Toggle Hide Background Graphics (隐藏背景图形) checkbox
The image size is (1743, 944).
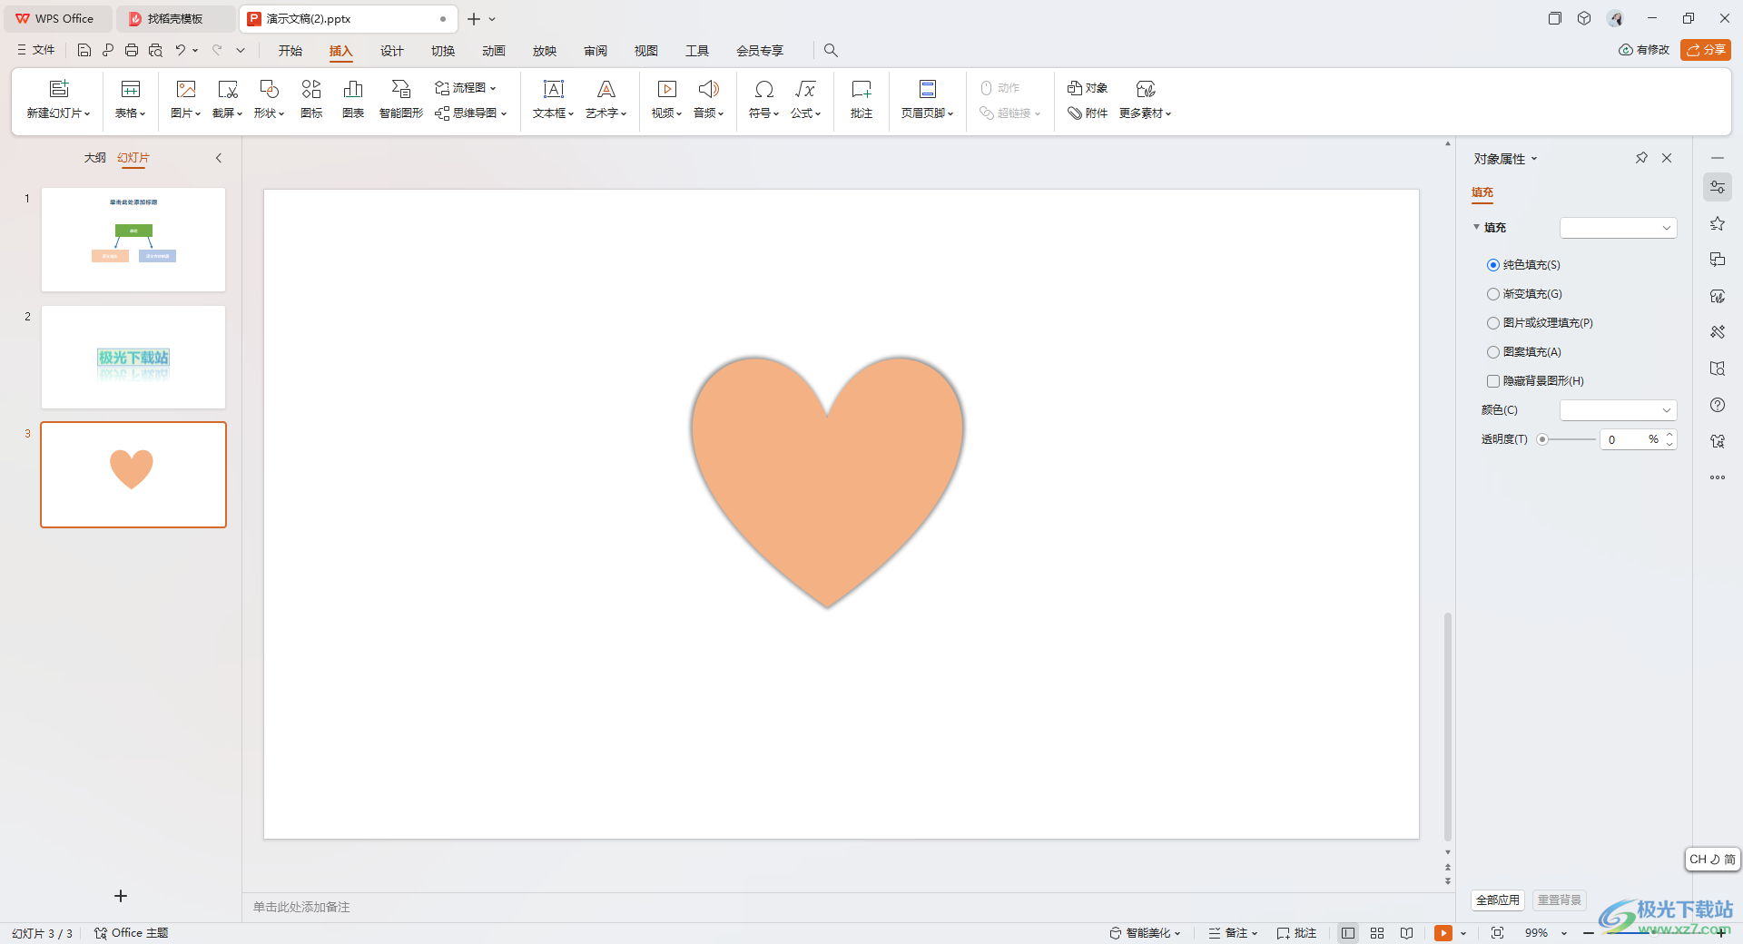[1493, 381]
